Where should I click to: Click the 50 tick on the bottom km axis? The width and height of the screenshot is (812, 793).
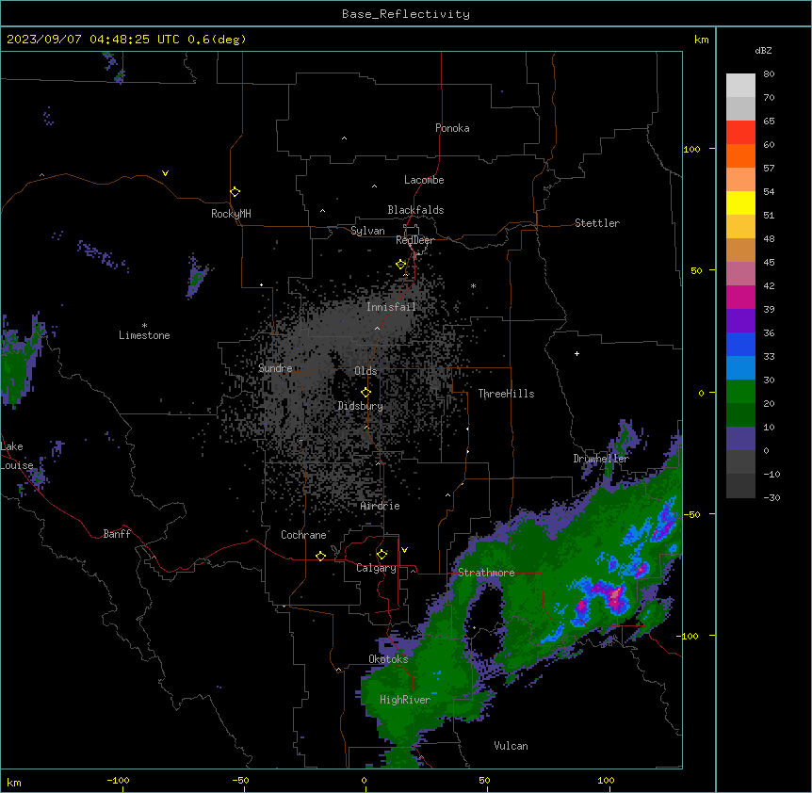(x=484, y=780)
